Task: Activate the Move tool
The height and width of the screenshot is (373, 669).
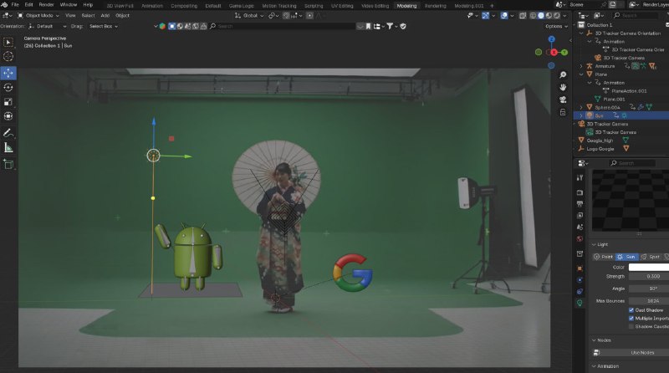Action: 8,73
